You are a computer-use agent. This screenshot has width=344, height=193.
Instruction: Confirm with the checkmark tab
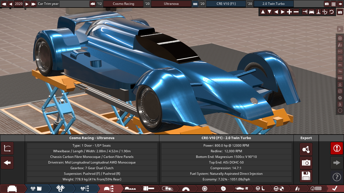pyautogui.click(x=334, y=188)
